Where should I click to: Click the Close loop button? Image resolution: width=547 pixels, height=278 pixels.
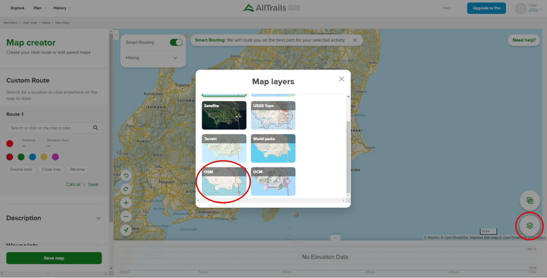[x=51, y=169]
